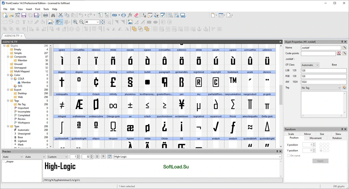
Task: Open the fx glyph transformer icon
Action: tap(130, 15)
